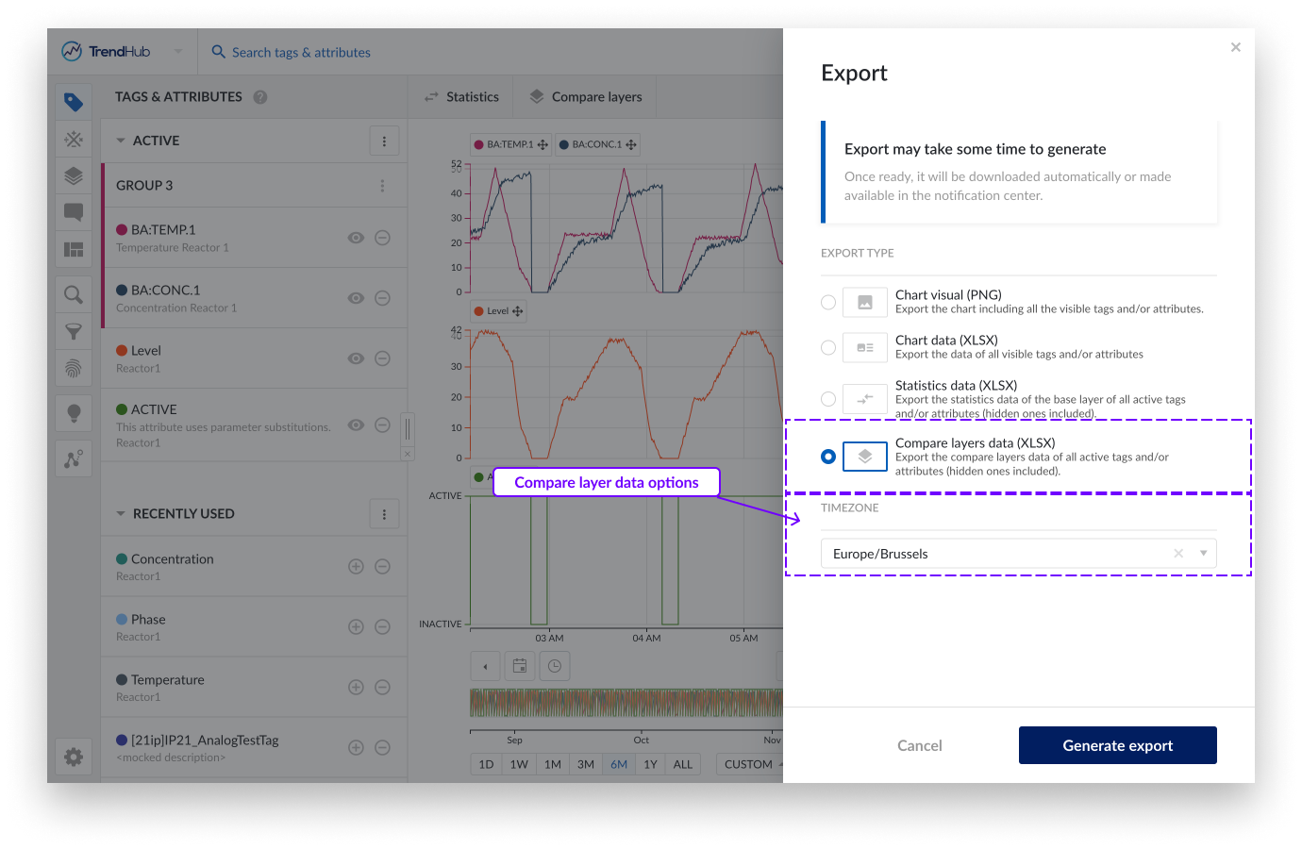Select Chart visual (PNG) export type
This screenshot has width=1302, height=849.
(x=828, y=303)
